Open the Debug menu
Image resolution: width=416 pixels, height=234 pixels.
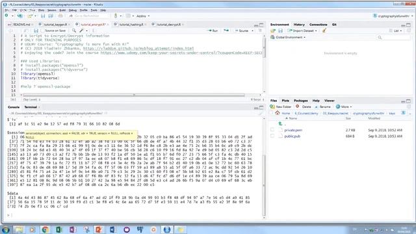[72, 10]
